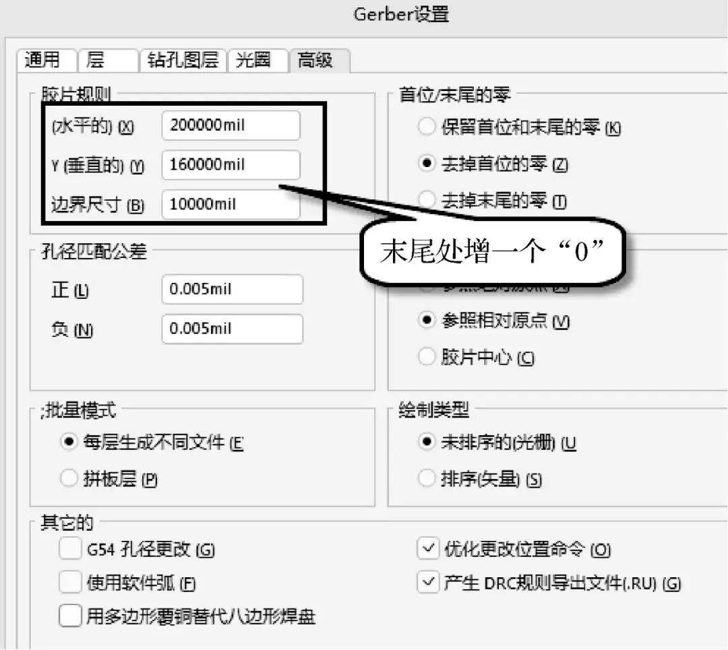Enable 使用软件弧 option
Screen dimensions: 728x650
point(69,582)
